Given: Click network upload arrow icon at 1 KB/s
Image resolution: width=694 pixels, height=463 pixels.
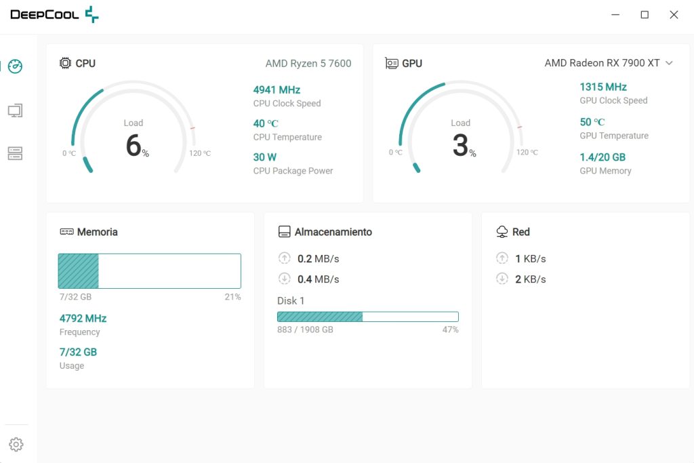Looking at the screenshot, I should tap(502, 258).
